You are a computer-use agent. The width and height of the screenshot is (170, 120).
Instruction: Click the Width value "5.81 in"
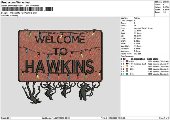click(x=166, y=10)
